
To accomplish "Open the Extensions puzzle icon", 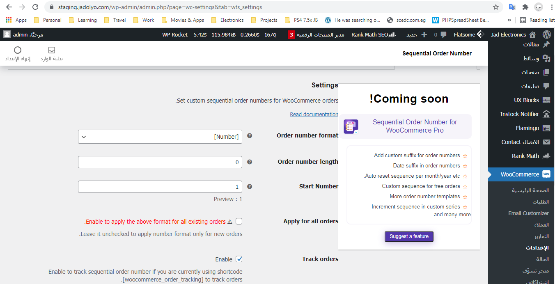I will click(x=525, y=7).
